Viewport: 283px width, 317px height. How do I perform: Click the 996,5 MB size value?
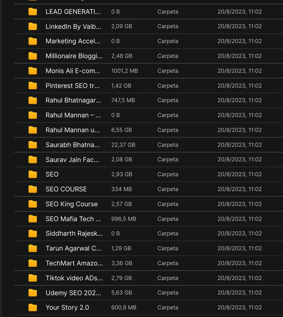[124, 219]
